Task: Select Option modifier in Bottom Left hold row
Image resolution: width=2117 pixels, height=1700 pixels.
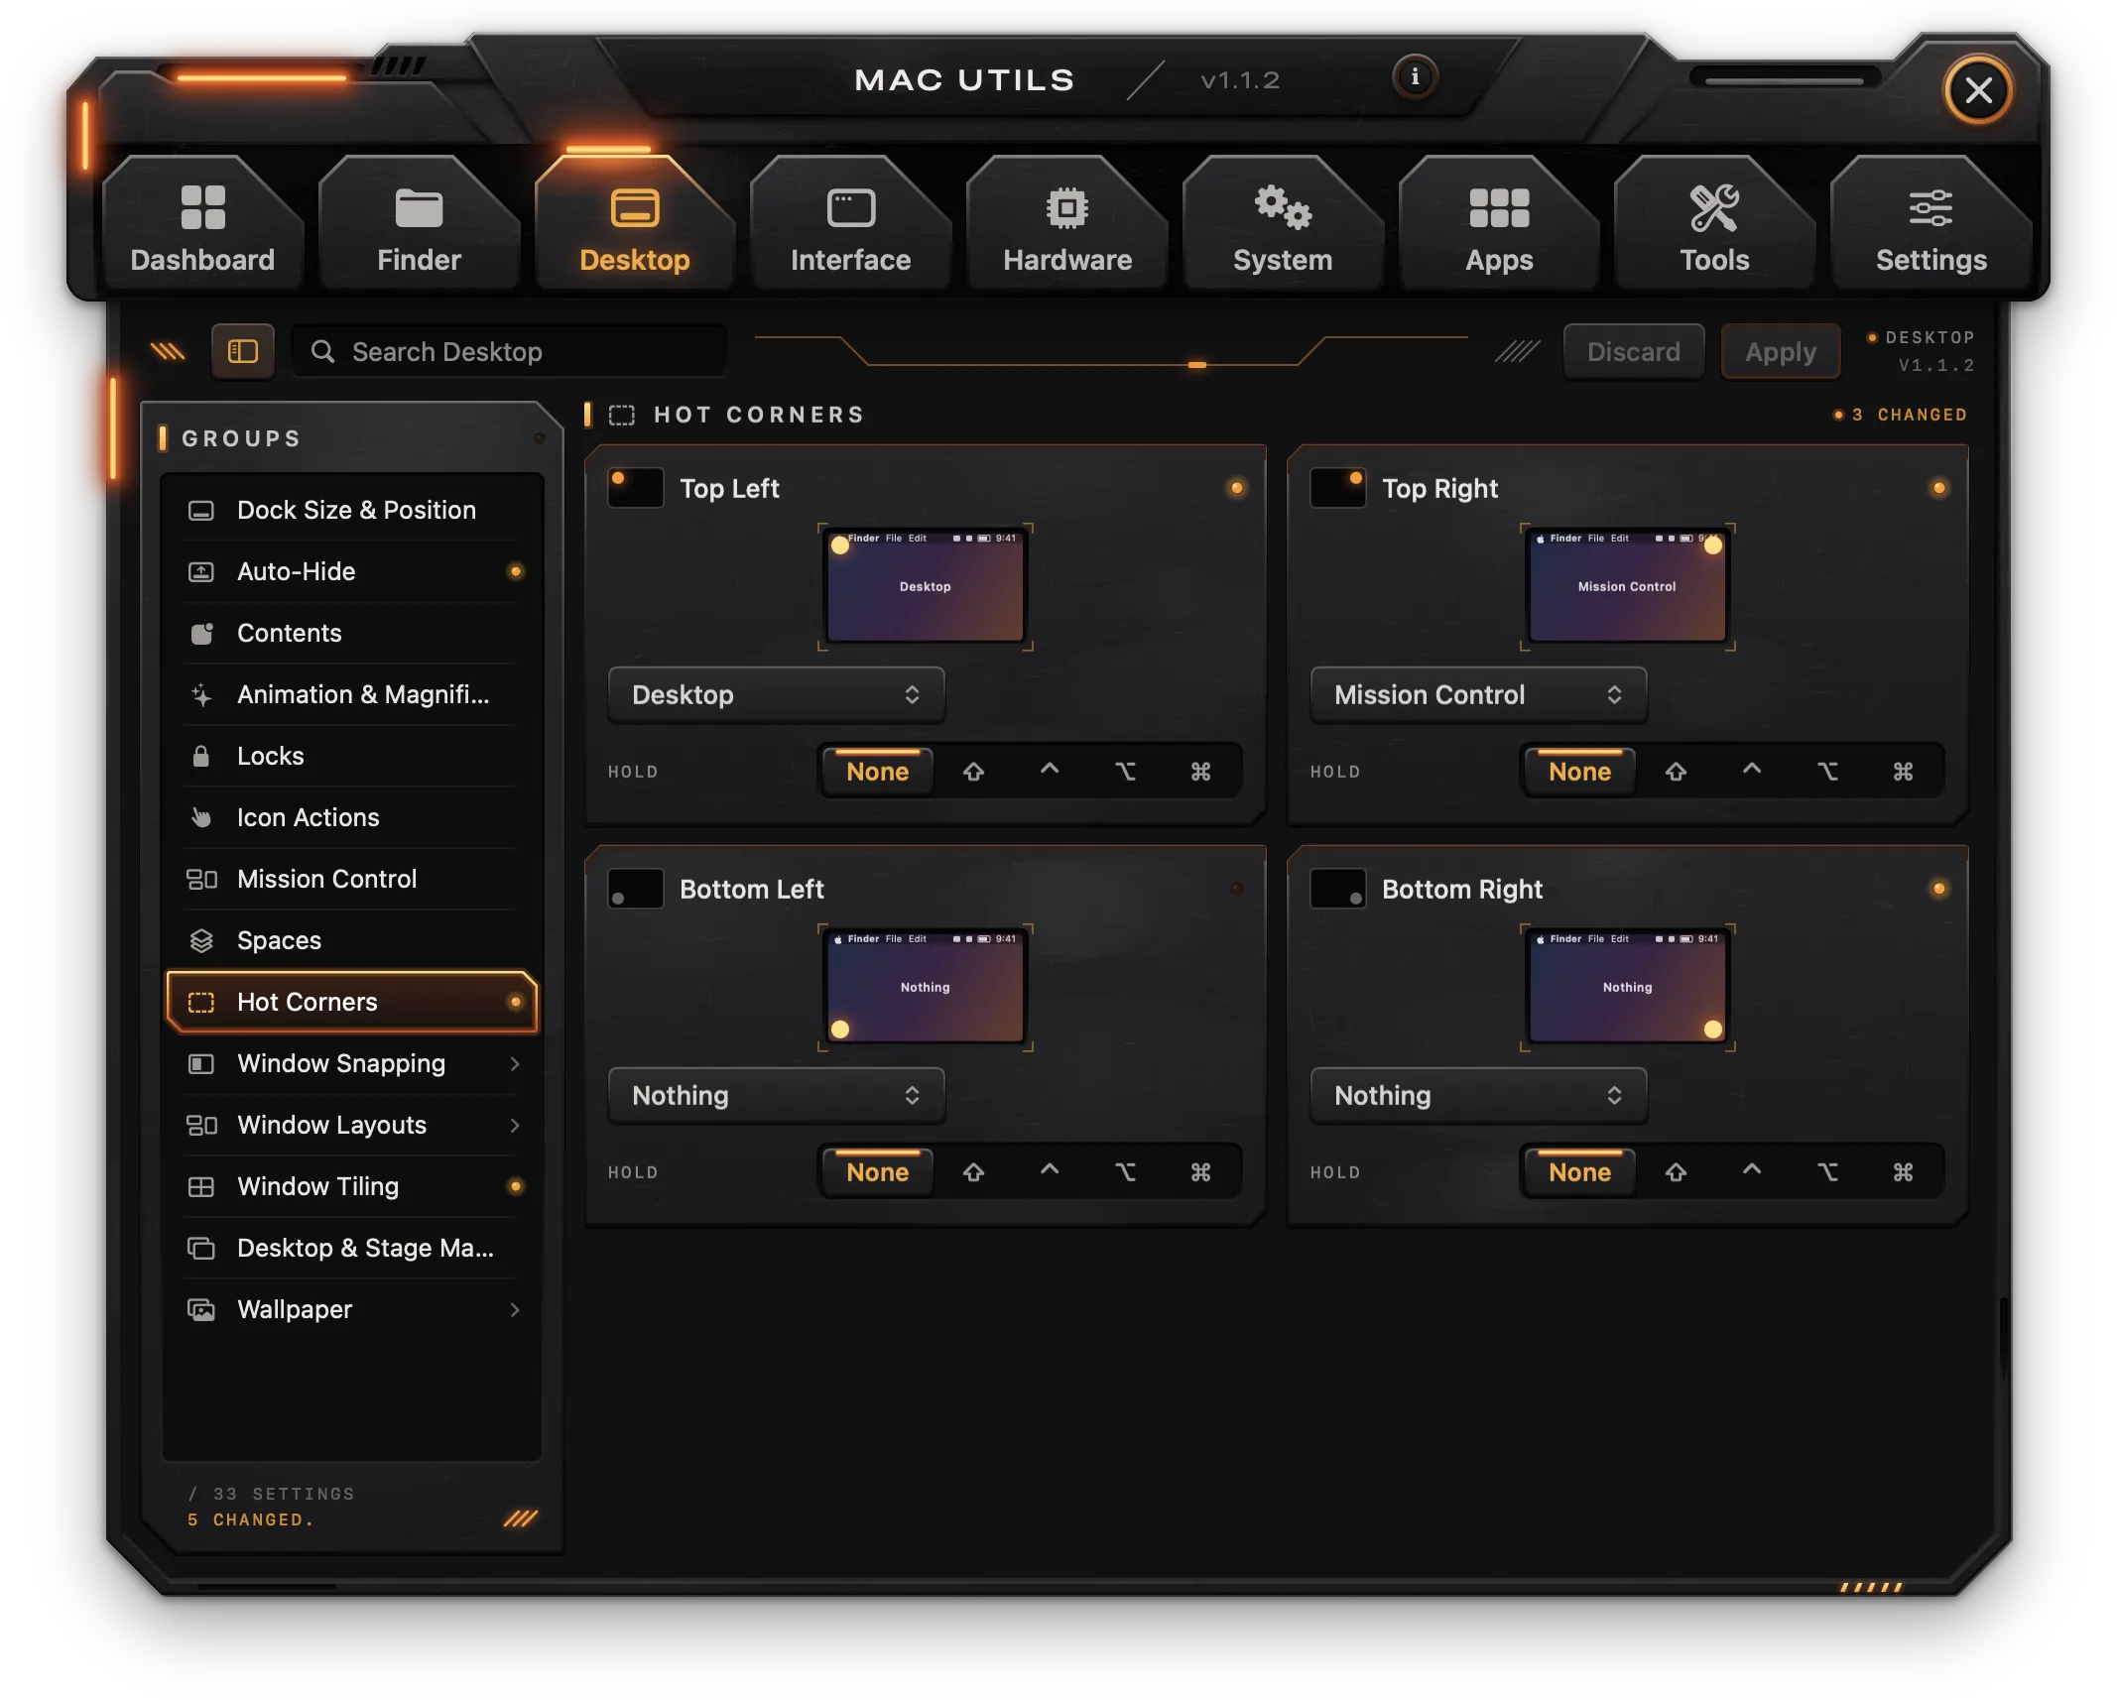Action: (x=1125, y=1172)
